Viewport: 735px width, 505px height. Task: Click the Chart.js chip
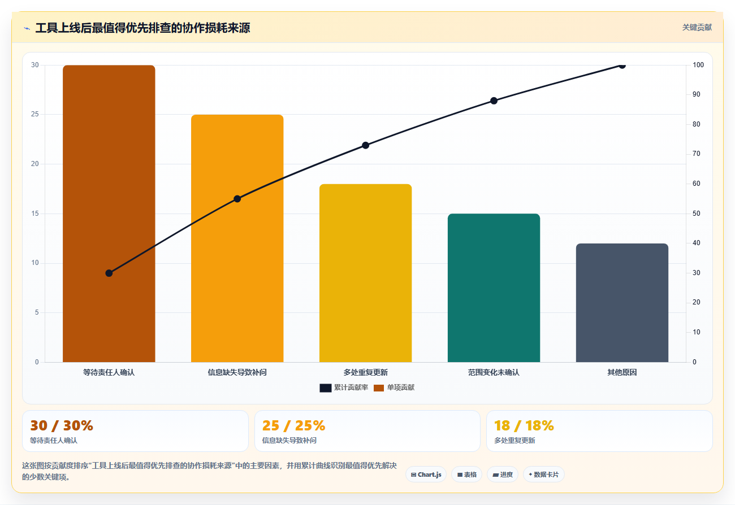point(426,474)
